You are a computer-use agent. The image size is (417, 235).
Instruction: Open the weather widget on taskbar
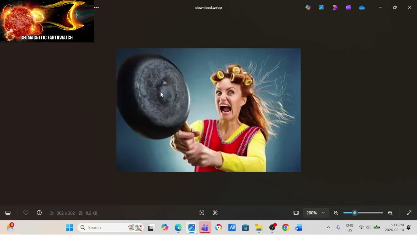[x=10, y=227]
